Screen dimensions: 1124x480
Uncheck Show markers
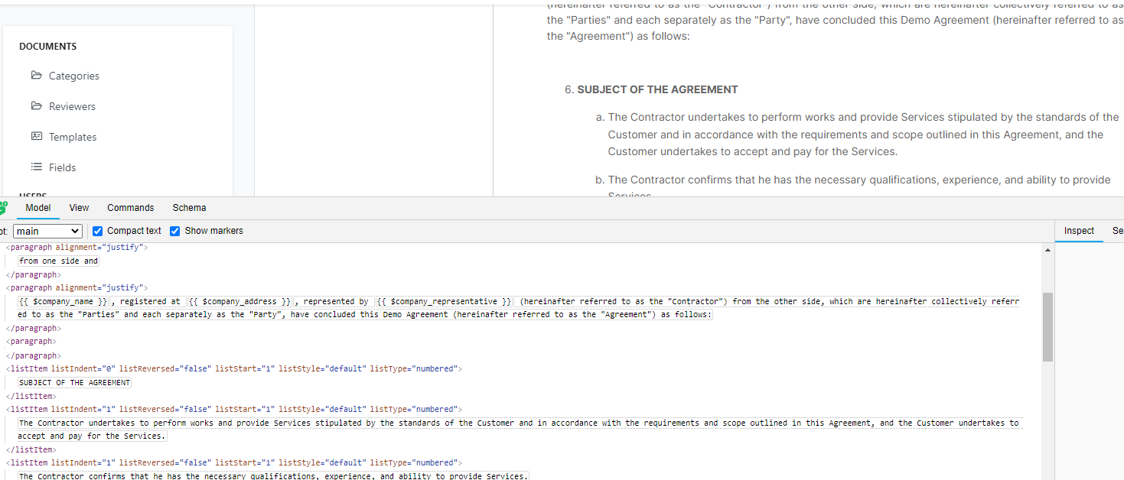tap(175, 230)
